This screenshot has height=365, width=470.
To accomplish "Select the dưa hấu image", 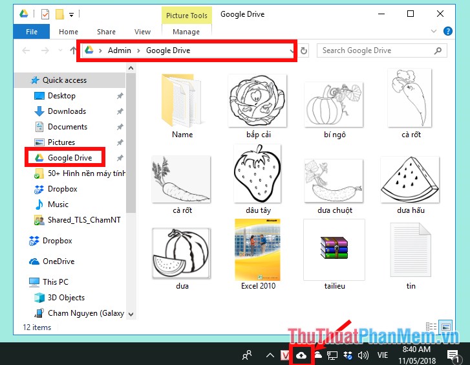I will point(411,184).
